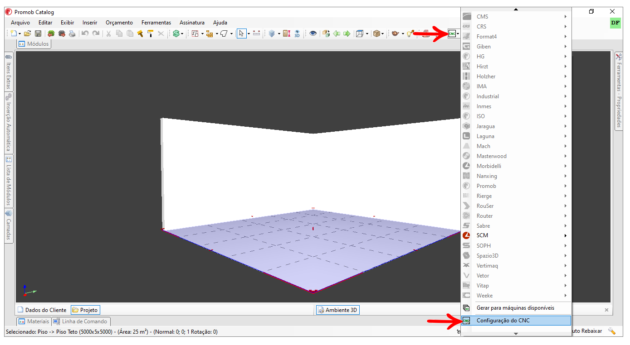Switch to the Módulos tab
Viewport: 630px width, 345px height.
[x=34, y=44]
